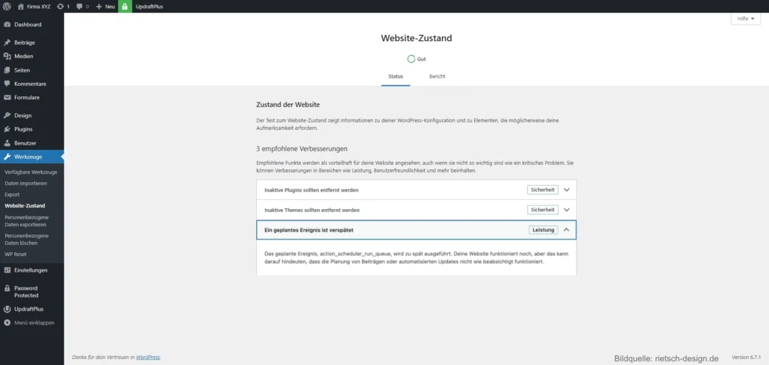Click the Beiträge pin icon
Image resolution: width=769 pixels, height=365 pixels.
click(7, 43)
